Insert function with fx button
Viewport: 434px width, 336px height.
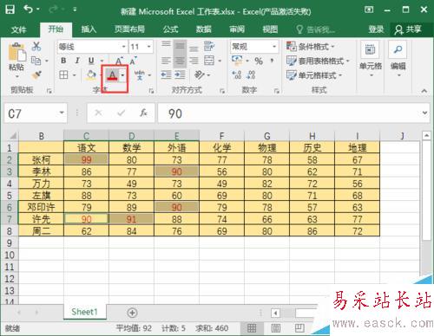[144, 113]
